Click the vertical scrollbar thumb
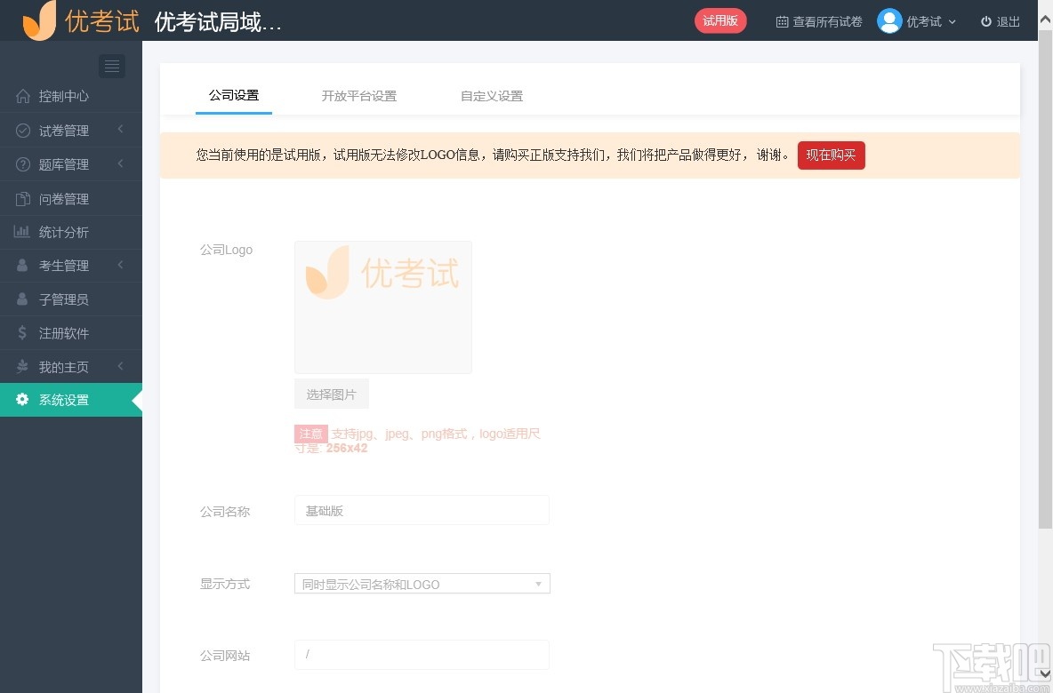Viewport: 1053px width, 693px height. pos(1046,277)
